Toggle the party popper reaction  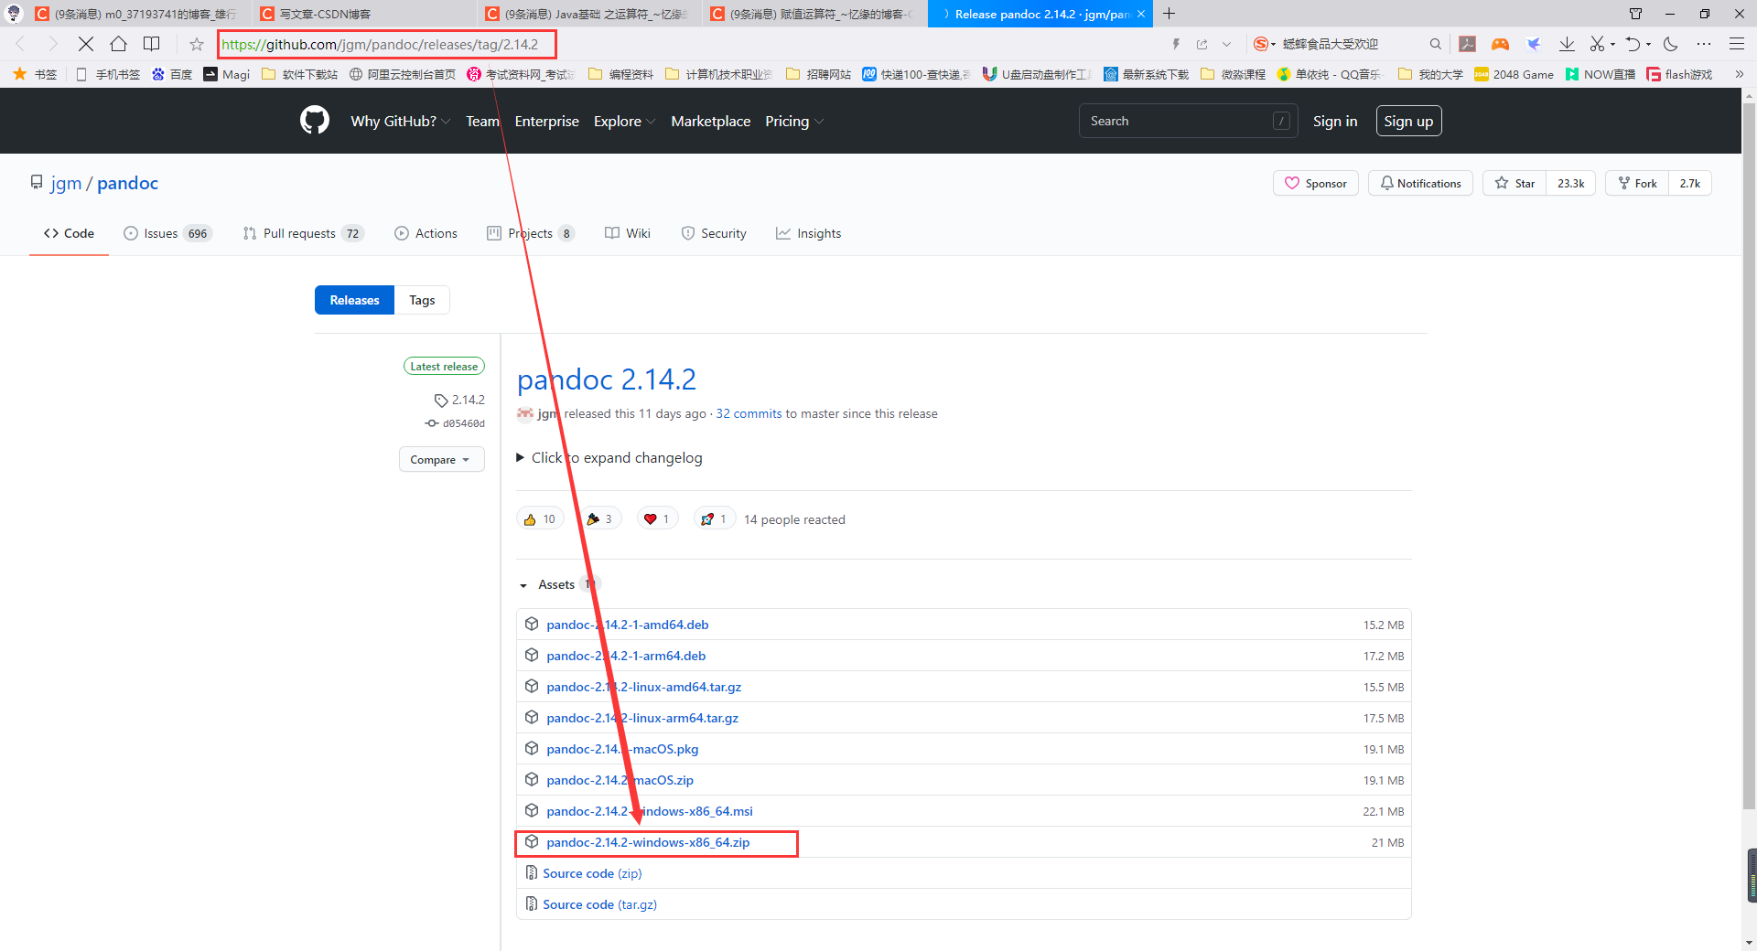599,518
